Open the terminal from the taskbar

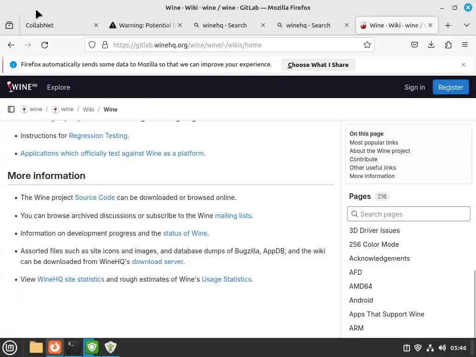pos(73,347)
